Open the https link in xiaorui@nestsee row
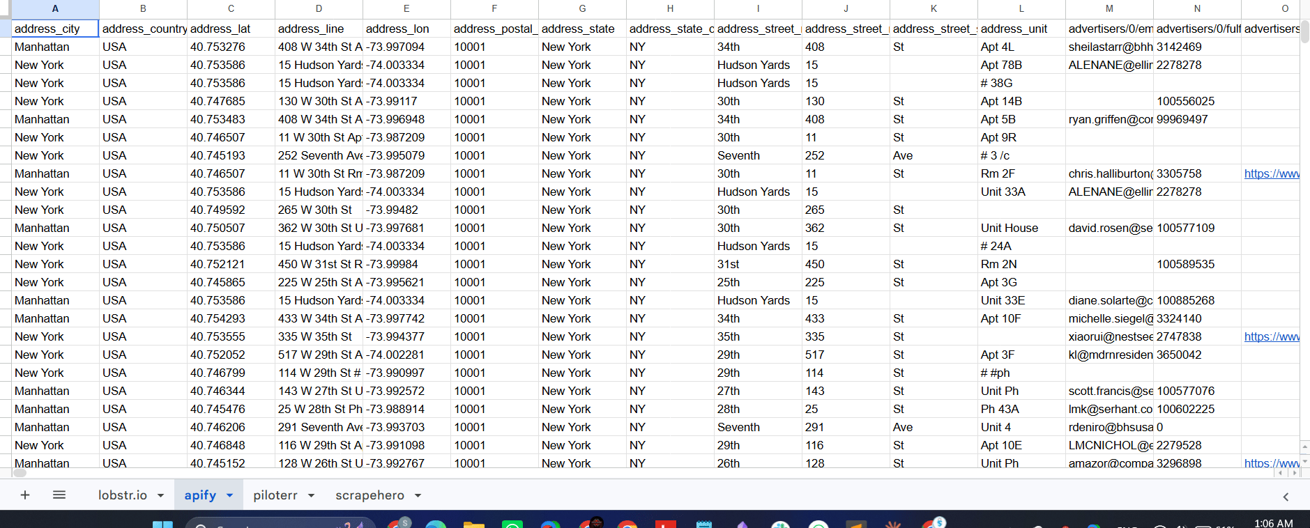Screen dimensions: 1310x528 1272,336
